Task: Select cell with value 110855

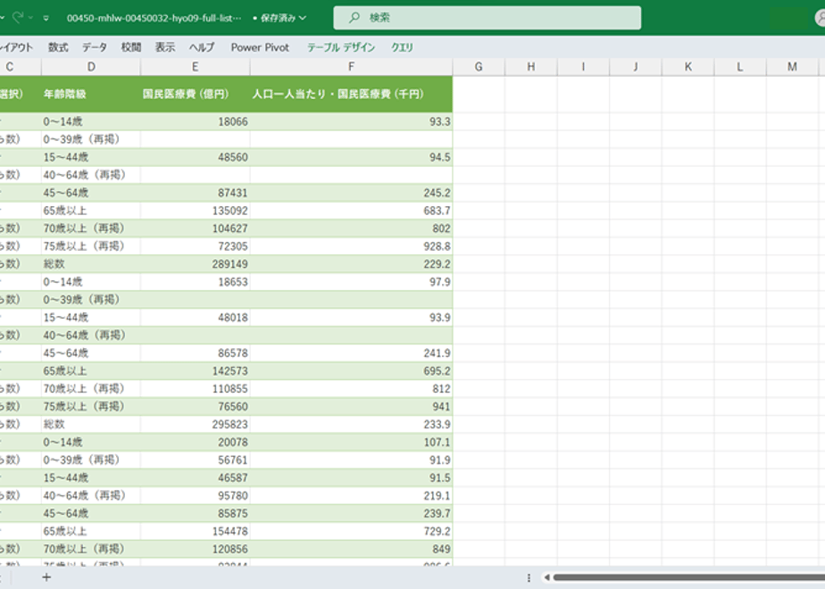Action: [196, 388]
